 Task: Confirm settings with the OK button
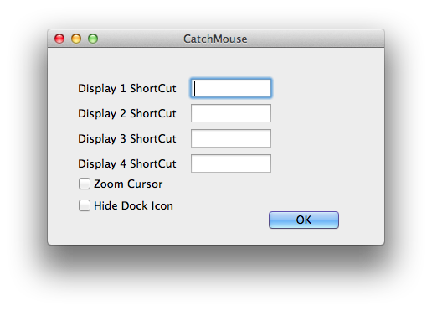[304, 220]
